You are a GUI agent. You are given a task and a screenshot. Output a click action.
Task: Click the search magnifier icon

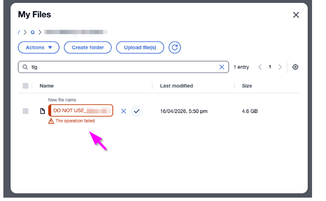point(25,67)
